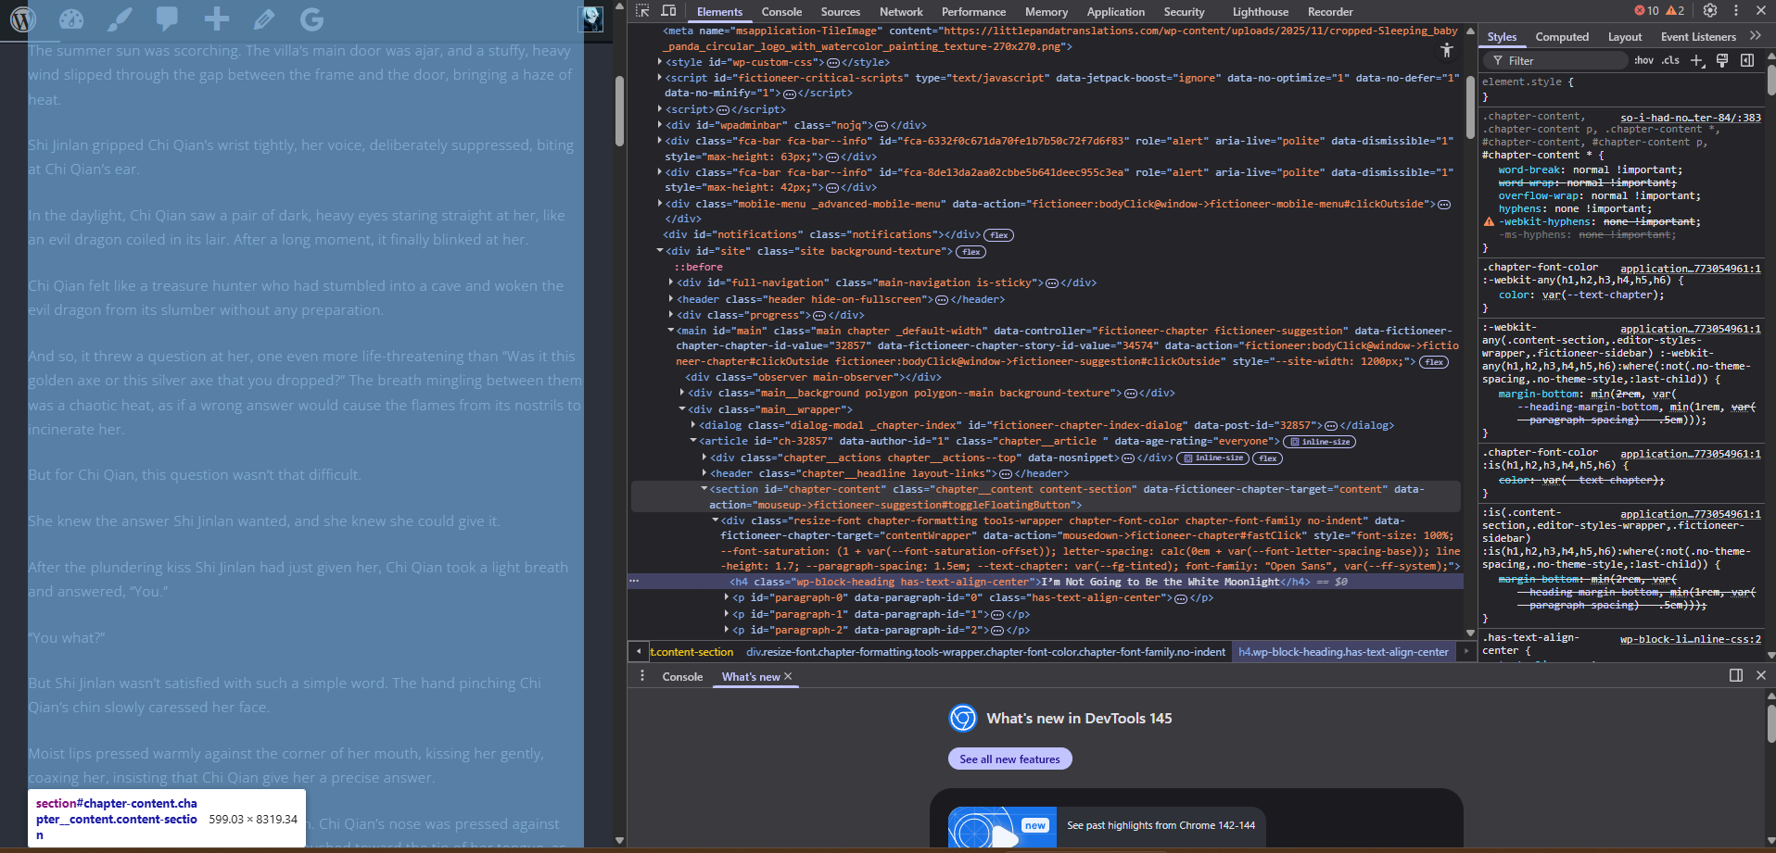Click See all new features button
The height and width of the screenshot is (853, 1776).
point(1009,759)
